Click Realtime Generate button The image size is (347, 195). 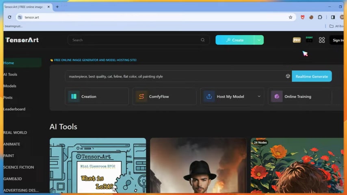click(312, 76)
